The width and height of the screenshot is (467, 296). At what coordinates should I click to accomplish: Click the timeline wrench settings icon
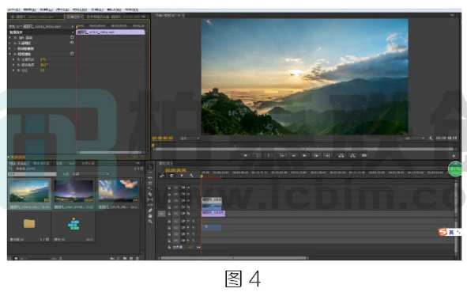point(191,176)
